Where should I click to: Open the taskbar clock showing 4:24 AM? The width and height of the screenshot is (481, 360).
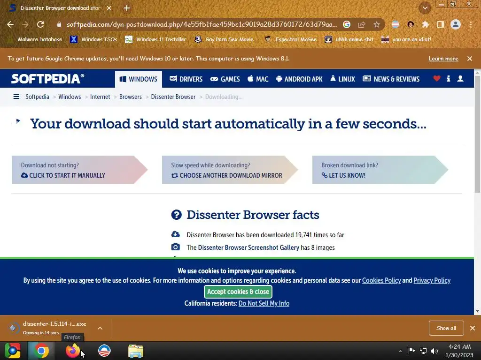point(459,351)
